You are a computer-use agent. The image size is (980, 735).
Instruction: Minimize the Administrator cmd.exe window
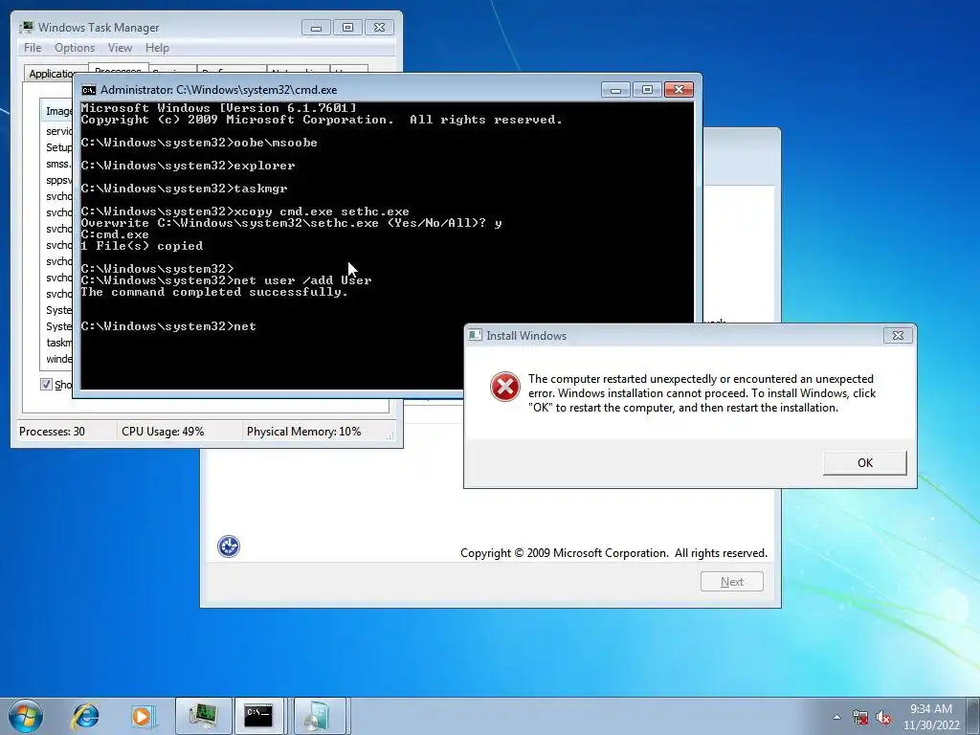(x=615, y=90)
